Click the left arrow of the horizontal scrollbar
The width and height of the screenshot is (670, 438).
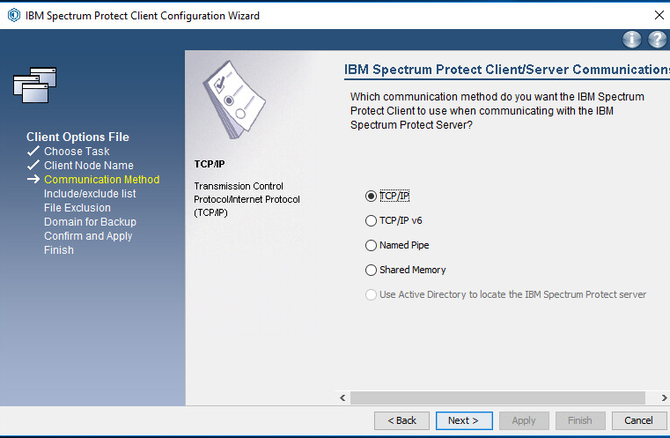tap(343, 398)
